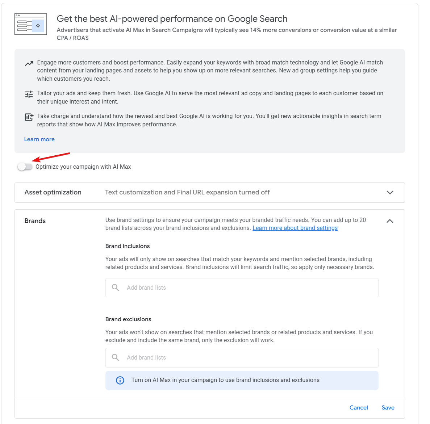
Task: Click the insights chart icon beside Take charge
Action: pos(29,117)
